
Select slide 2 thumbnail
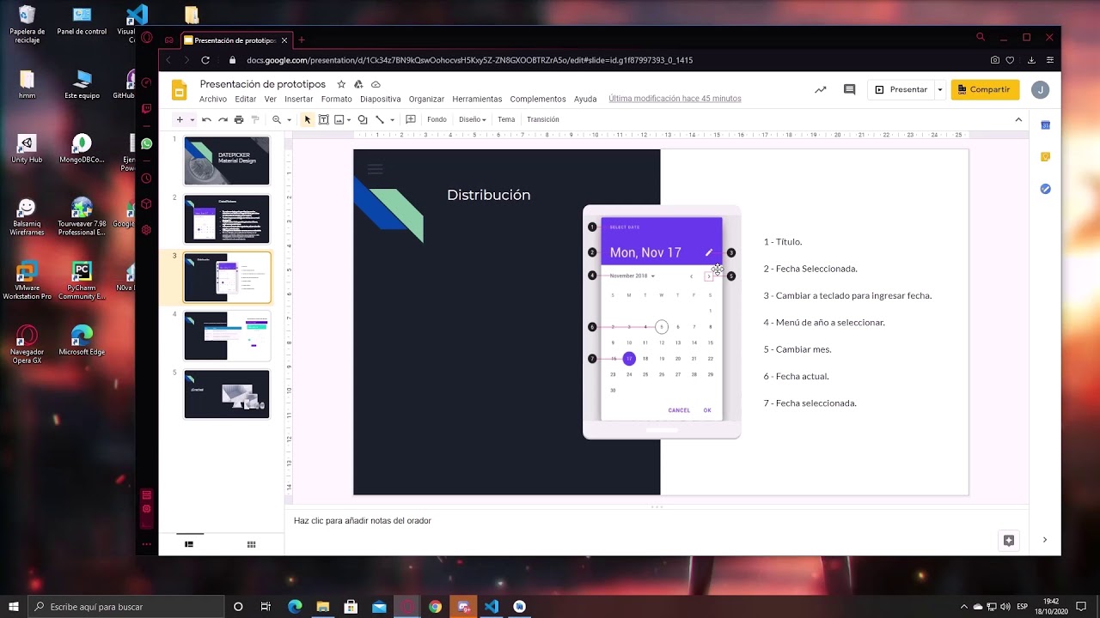[x=227, y=219]
